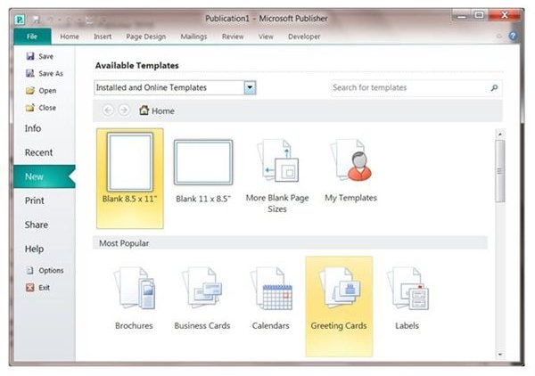Switch to the Developer tab
The width and height of the screenshot is (535, 376).
pos(304,37)
